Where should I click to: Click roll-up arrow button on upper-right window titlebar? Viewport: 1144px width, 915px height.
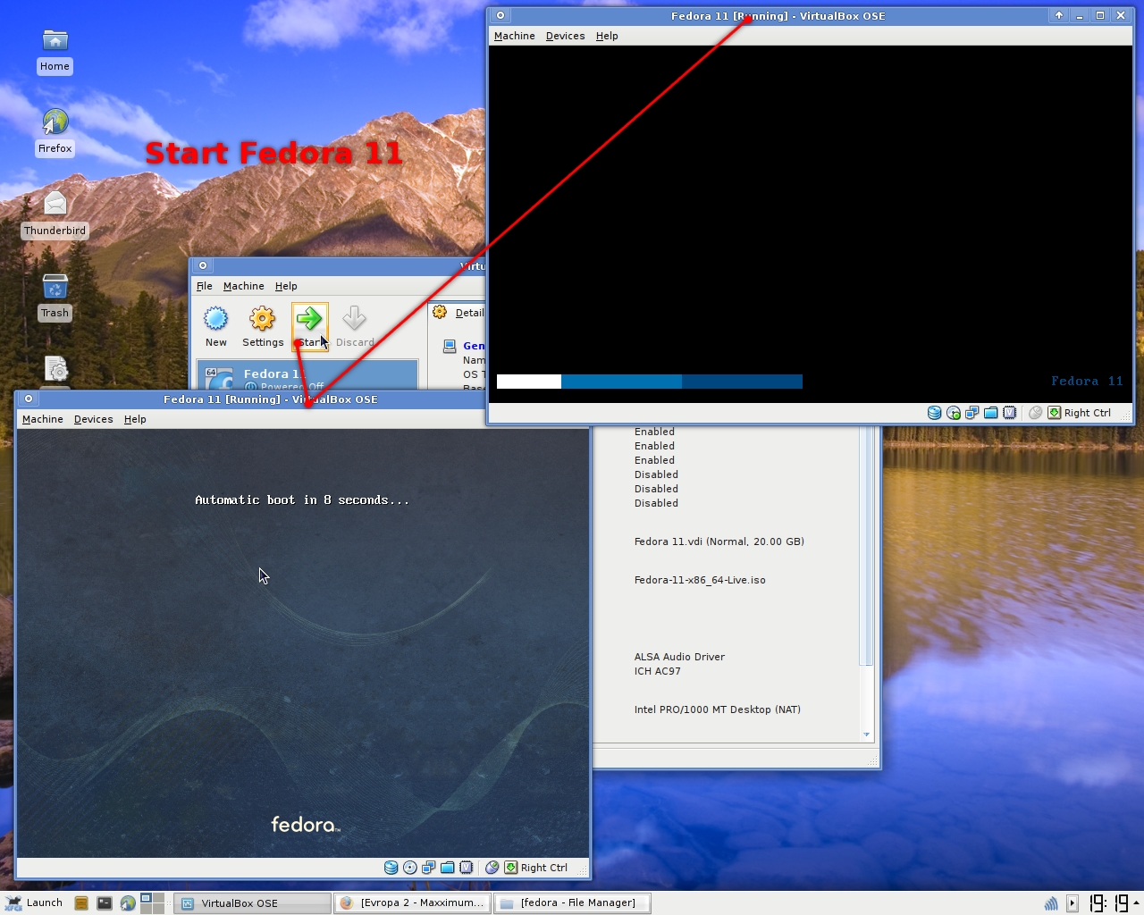1059,15
